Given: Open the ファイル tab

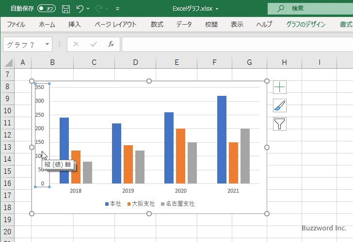Looking at the screenshot, I should 16,24.
